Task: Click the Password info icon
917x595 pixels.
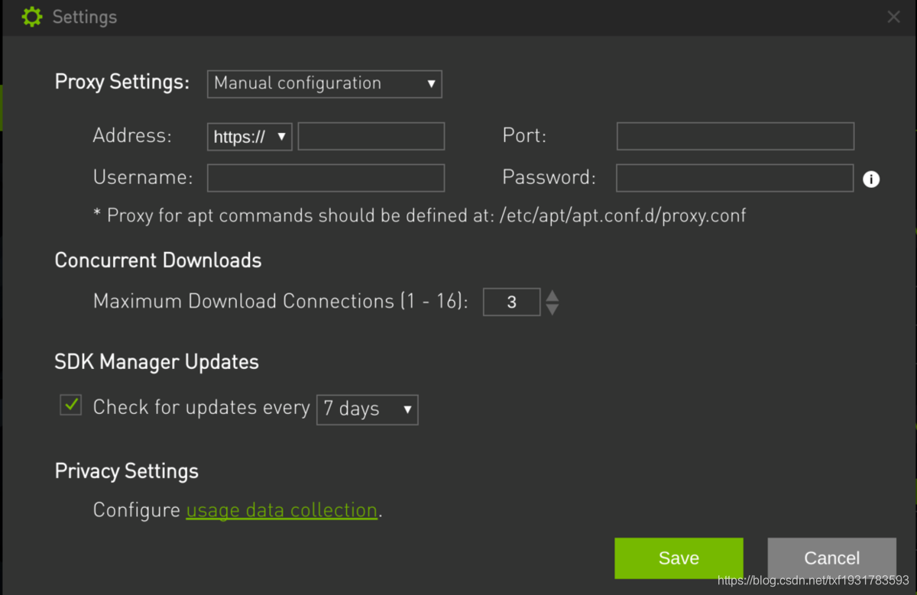Action: pyautogui.click(x=871, y=179)
